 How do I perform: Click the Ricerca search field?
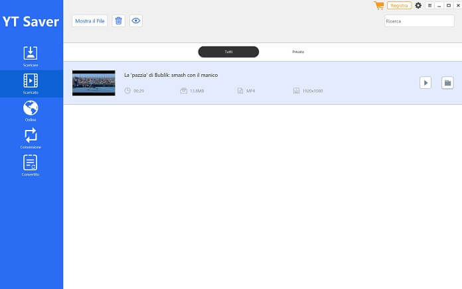(x=419, y=21)
